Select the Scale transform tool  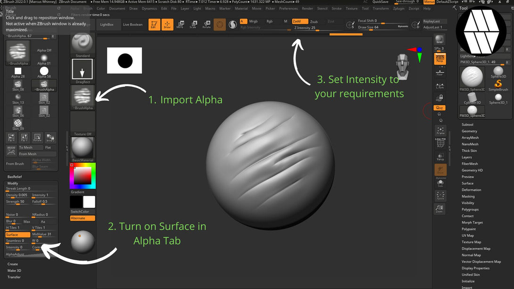click(x=193, y=25)
